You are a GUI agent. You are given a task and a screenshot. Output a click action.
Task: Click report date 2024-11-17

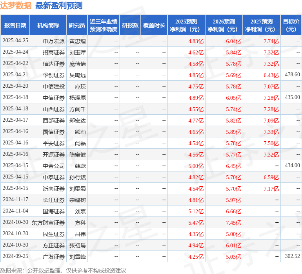pos(15,199)
